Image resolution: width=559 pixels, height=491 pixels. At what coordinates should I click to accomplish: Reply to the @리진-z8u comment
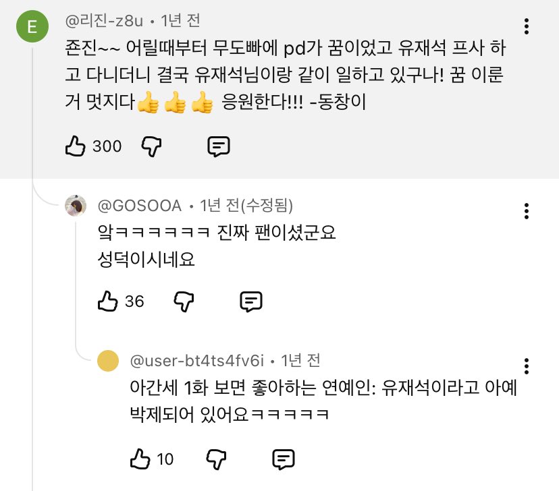pos(218,146)
